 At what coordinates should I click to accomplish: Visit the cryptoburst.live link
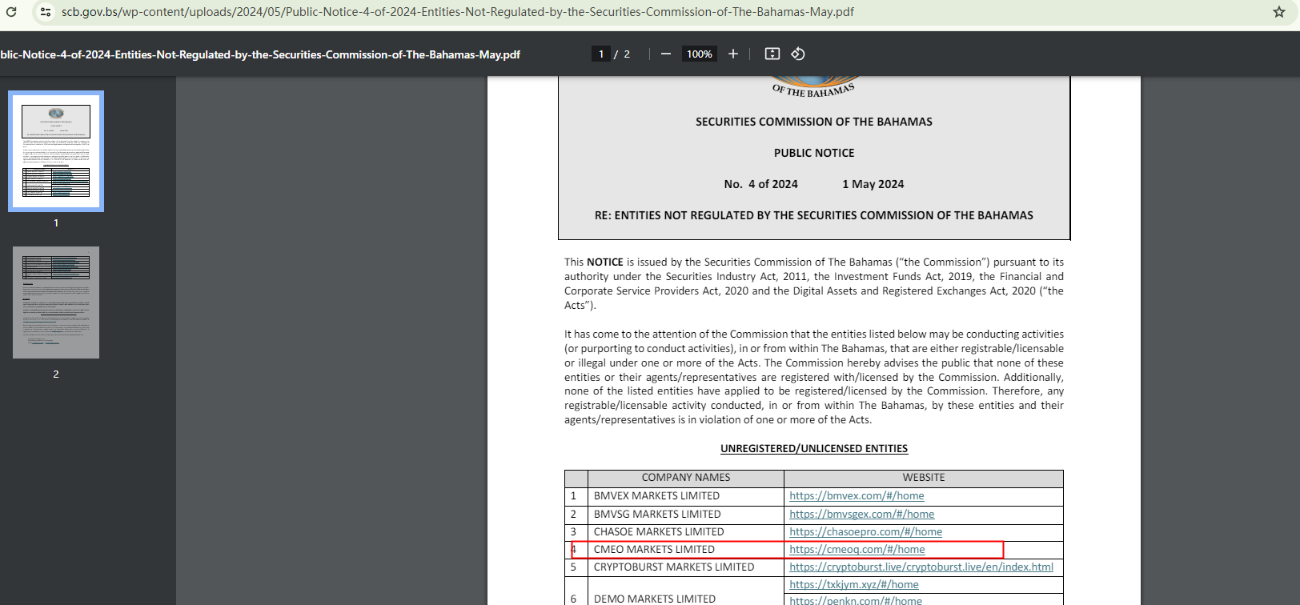point(921,567)
